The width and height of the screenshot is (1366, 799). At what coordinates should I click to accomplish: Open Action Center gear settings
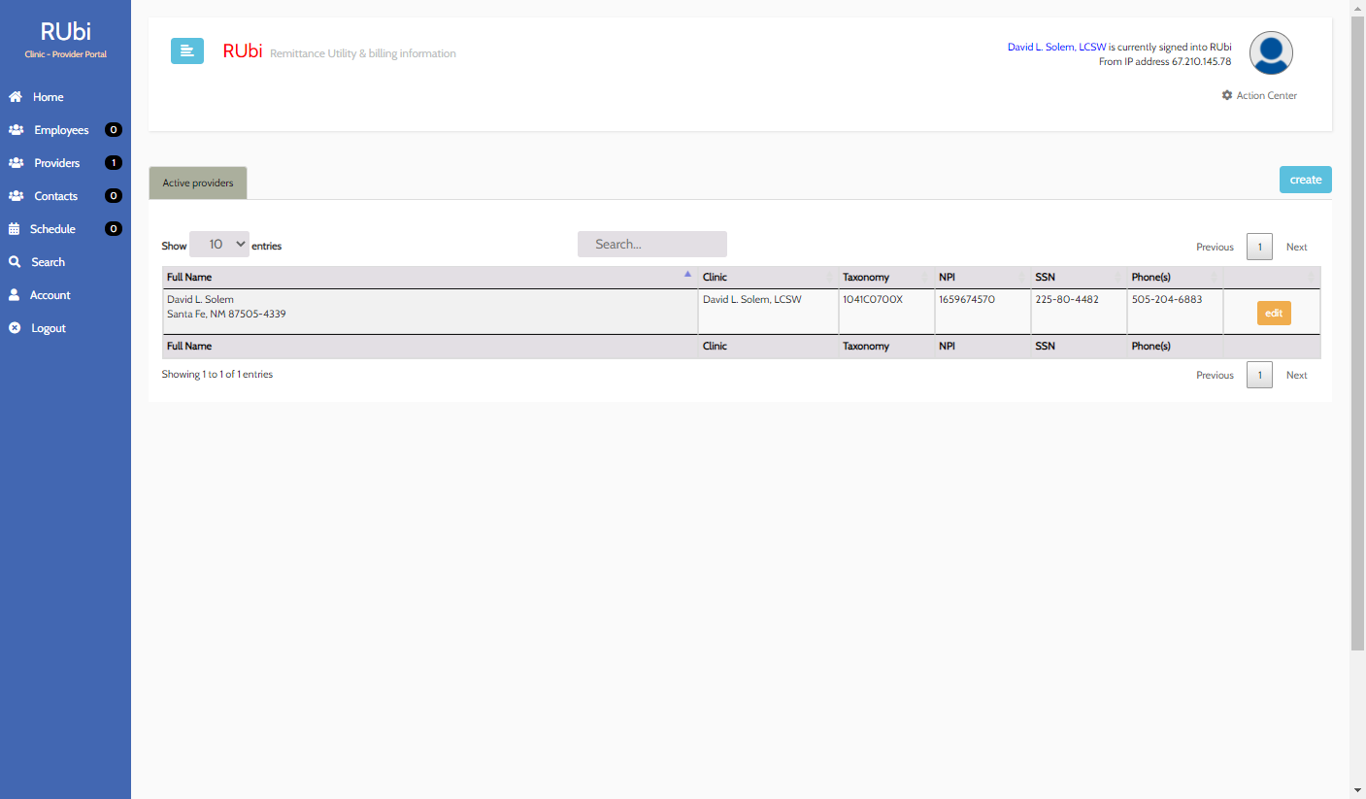tap(1259, 95)
